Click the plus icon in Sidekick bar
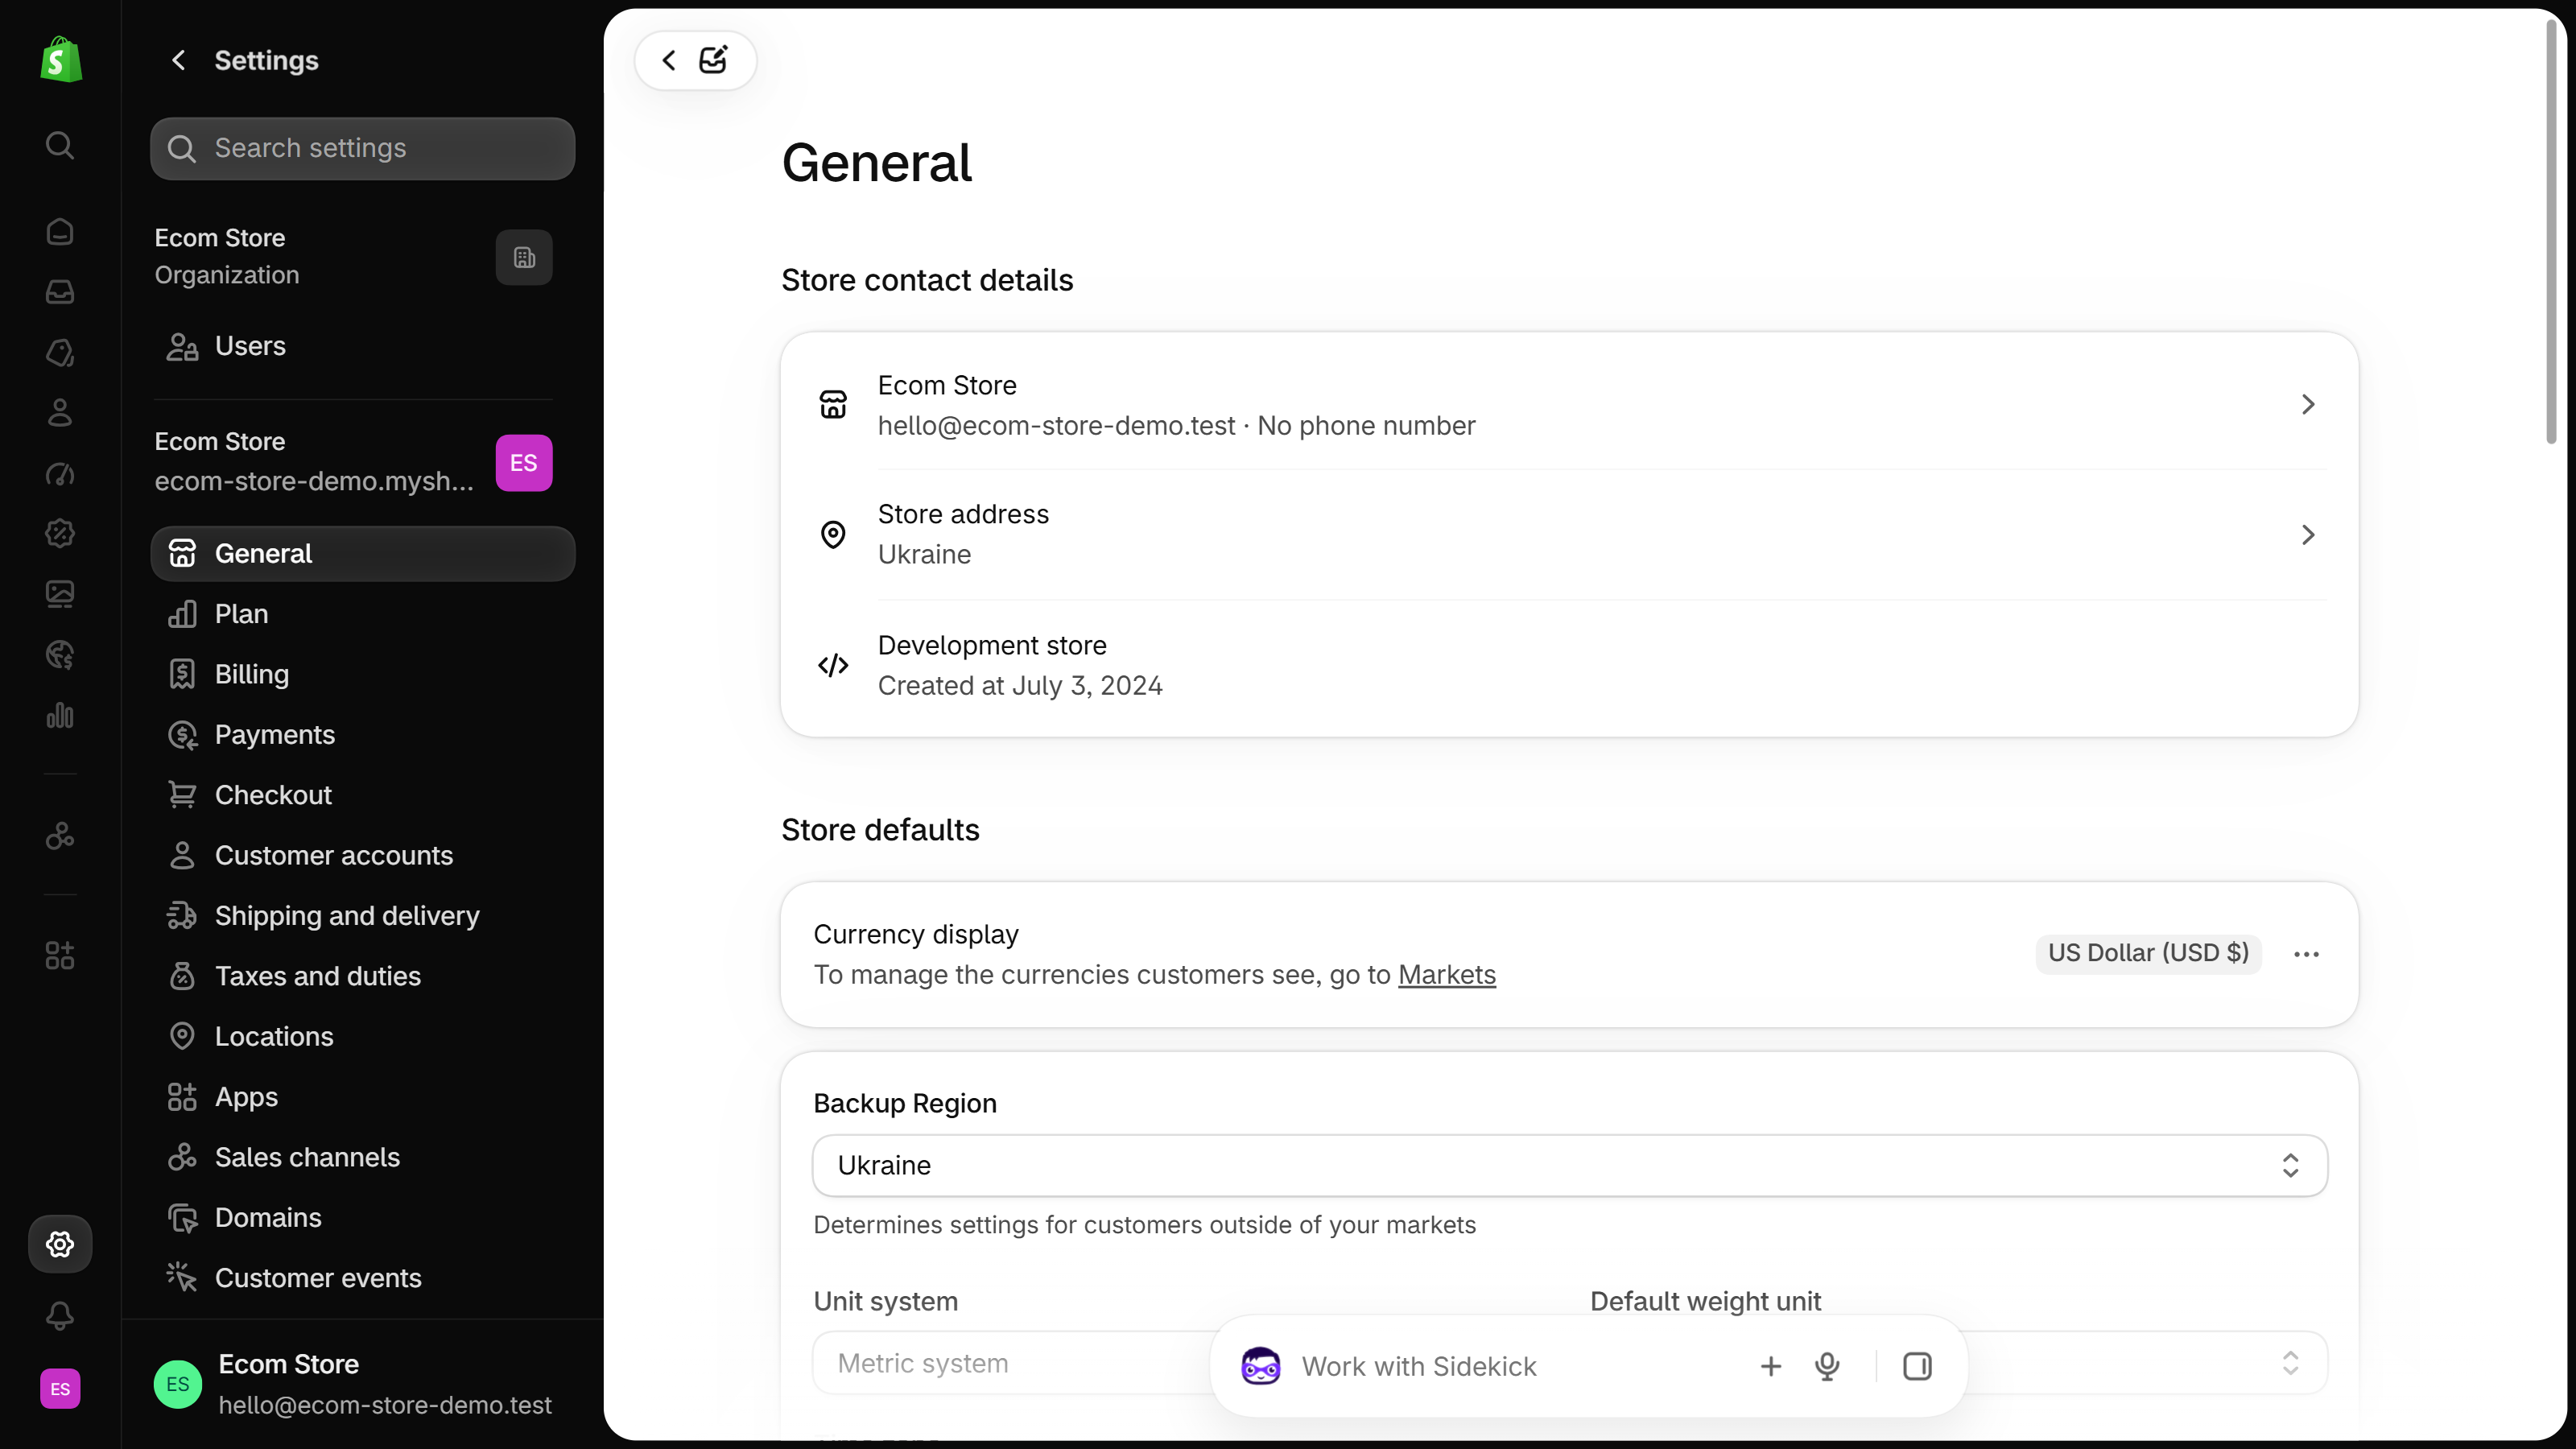Screen dimensions: 2576x1449 pyautogui.click(x=1771, y=1366)
